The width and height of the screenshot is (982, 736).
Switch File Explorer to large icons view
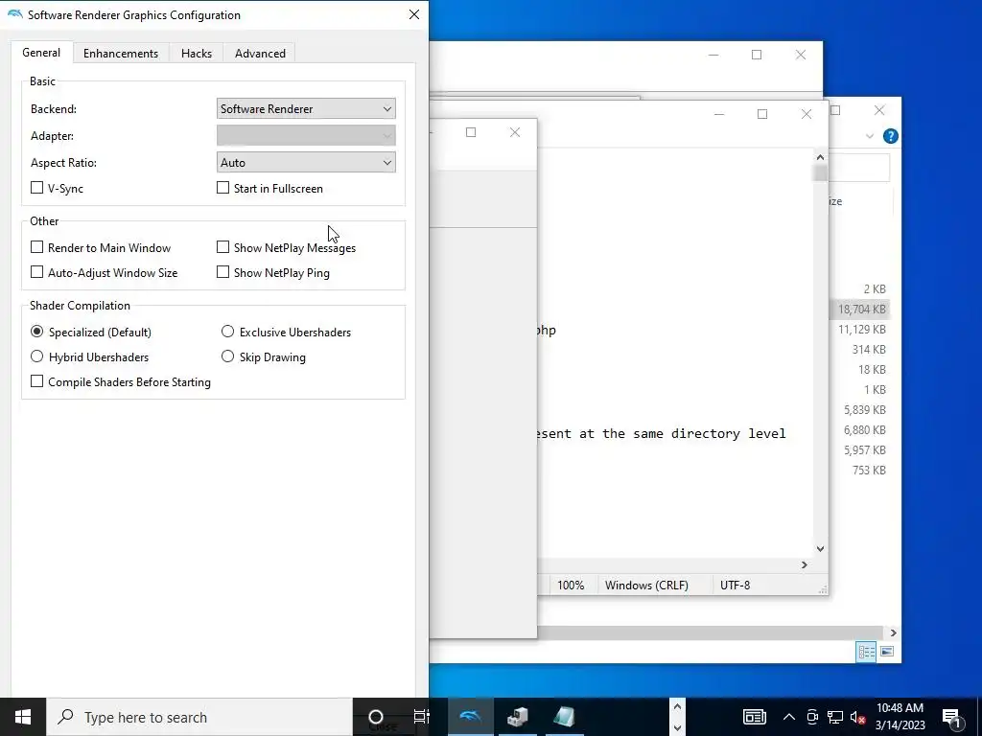pyautogui.click(x=887, y=652)
